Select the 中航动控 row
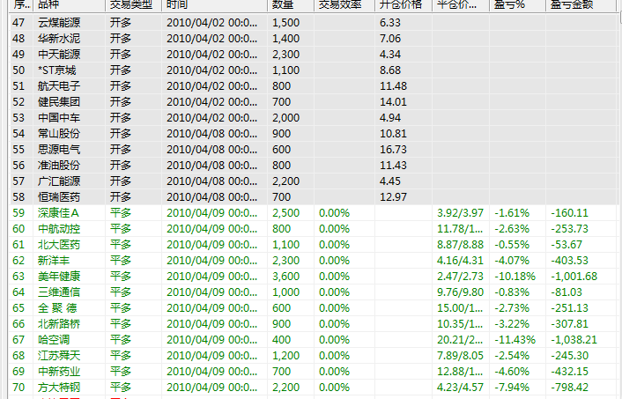This screenshot has width=622, height=399. (x=313, y=229)
